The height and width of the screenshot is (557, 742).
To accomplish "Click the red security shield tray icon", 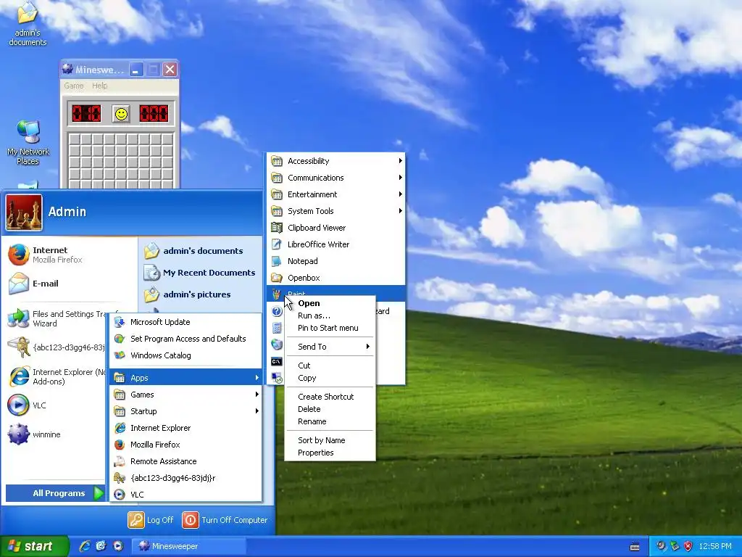I will [688, 546].
